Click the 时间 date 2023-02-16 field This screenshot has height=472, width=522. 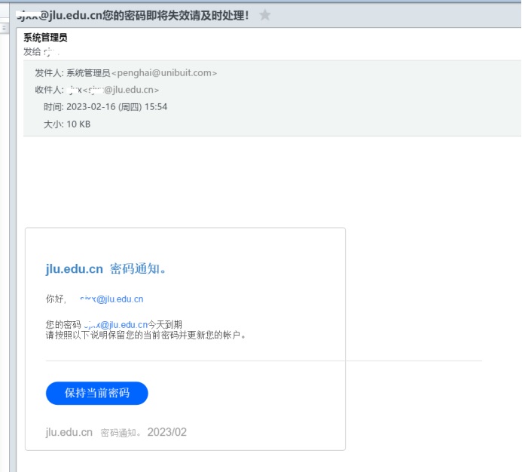click(x=117, y=107)
